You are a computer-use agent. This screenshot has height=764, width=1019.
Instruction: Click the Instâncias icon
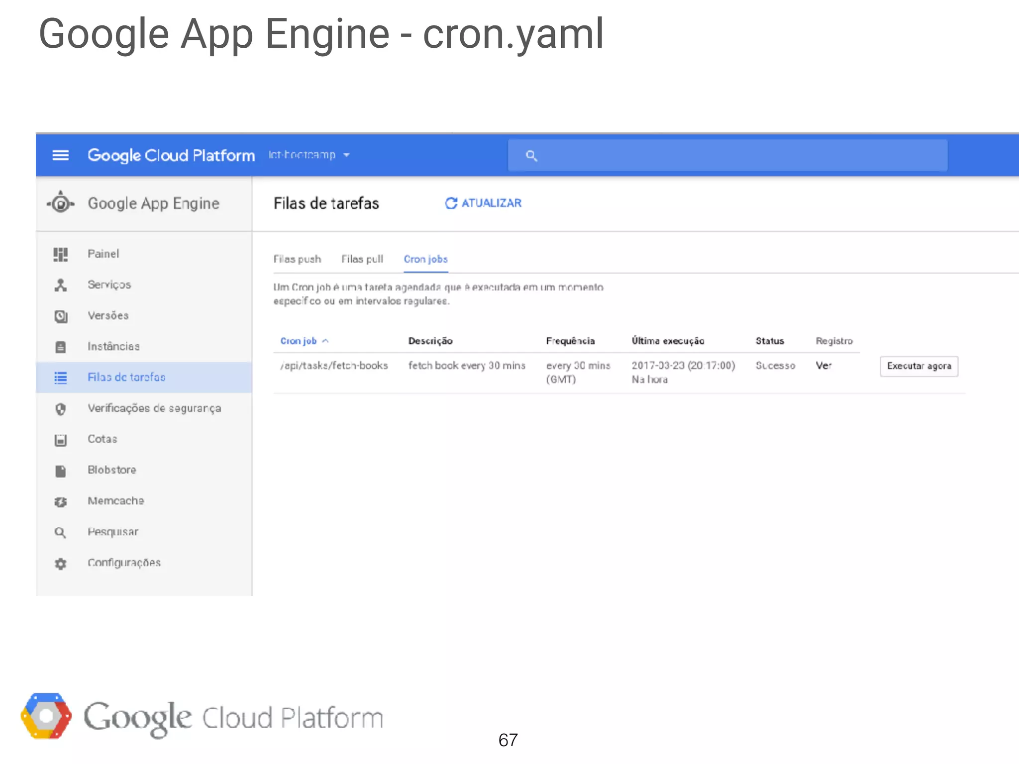[x=61, y=347]
